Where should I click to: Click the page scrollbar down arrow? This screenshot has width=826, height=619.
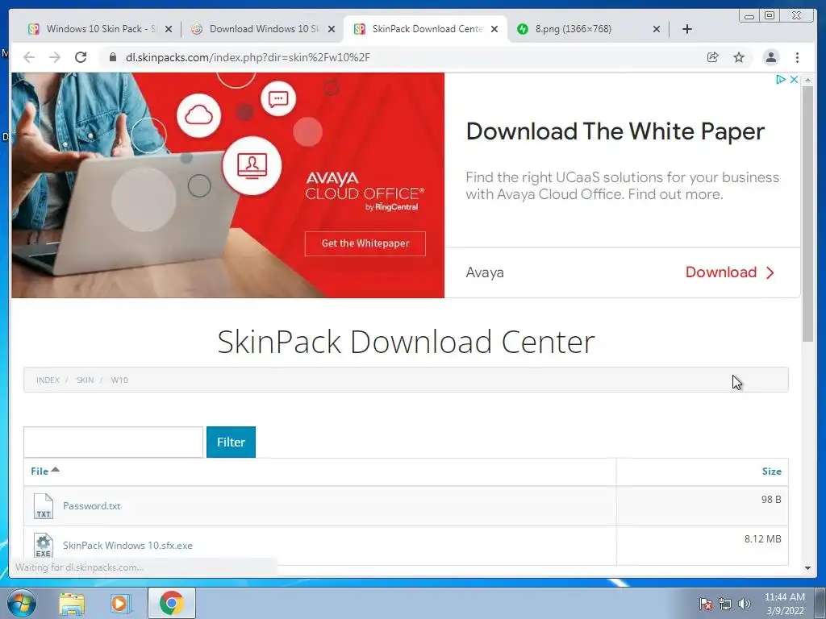(807, 568)
